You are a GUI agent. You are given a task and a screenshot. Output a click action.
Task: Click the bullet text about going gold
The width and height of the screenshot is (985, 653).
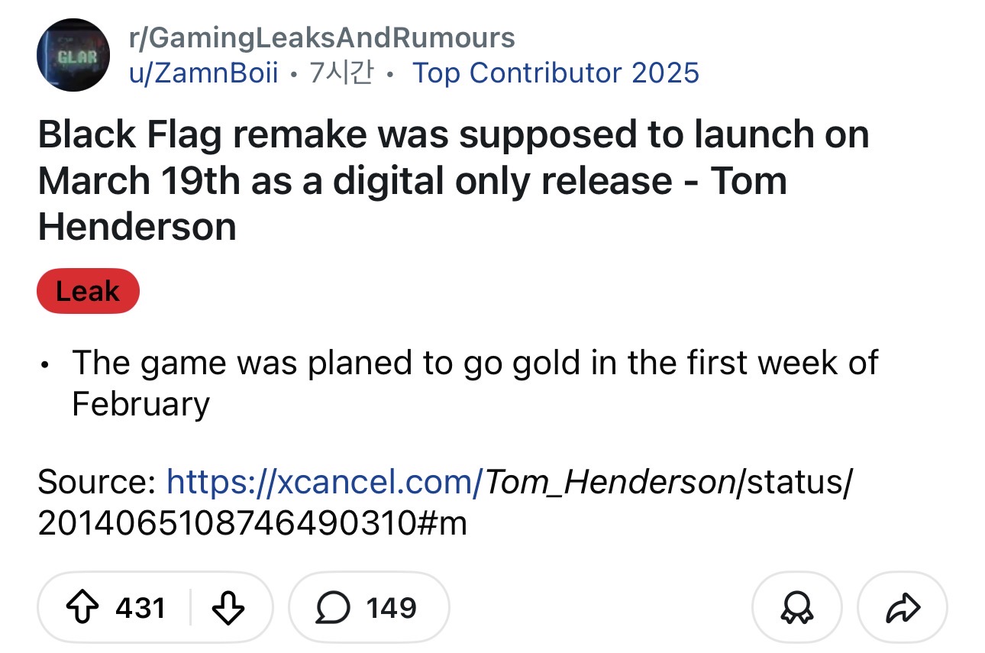pos(475,364)
